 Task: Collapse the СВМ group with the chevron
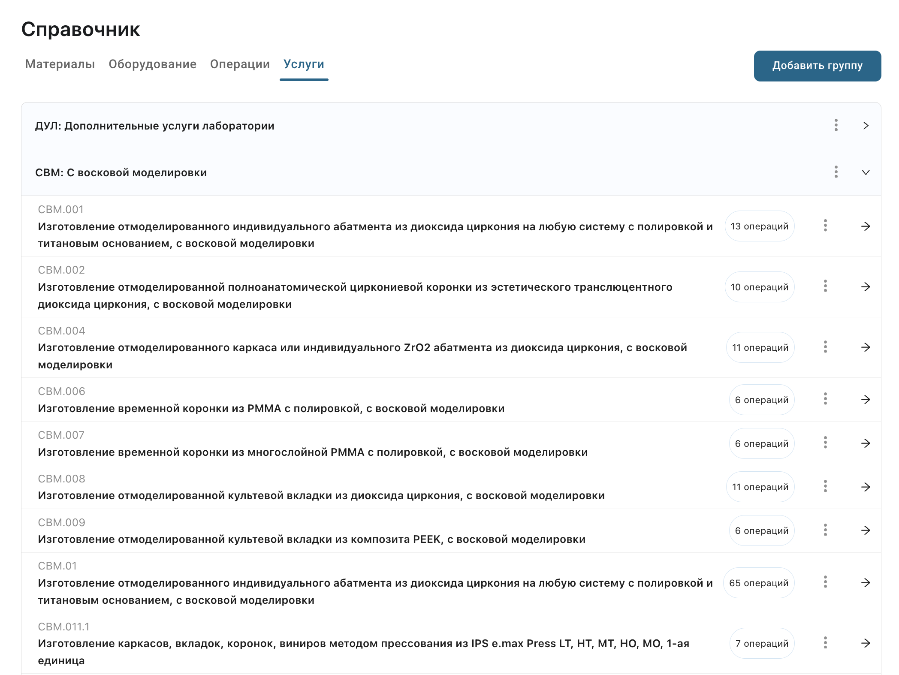click(x=866, y=172)
